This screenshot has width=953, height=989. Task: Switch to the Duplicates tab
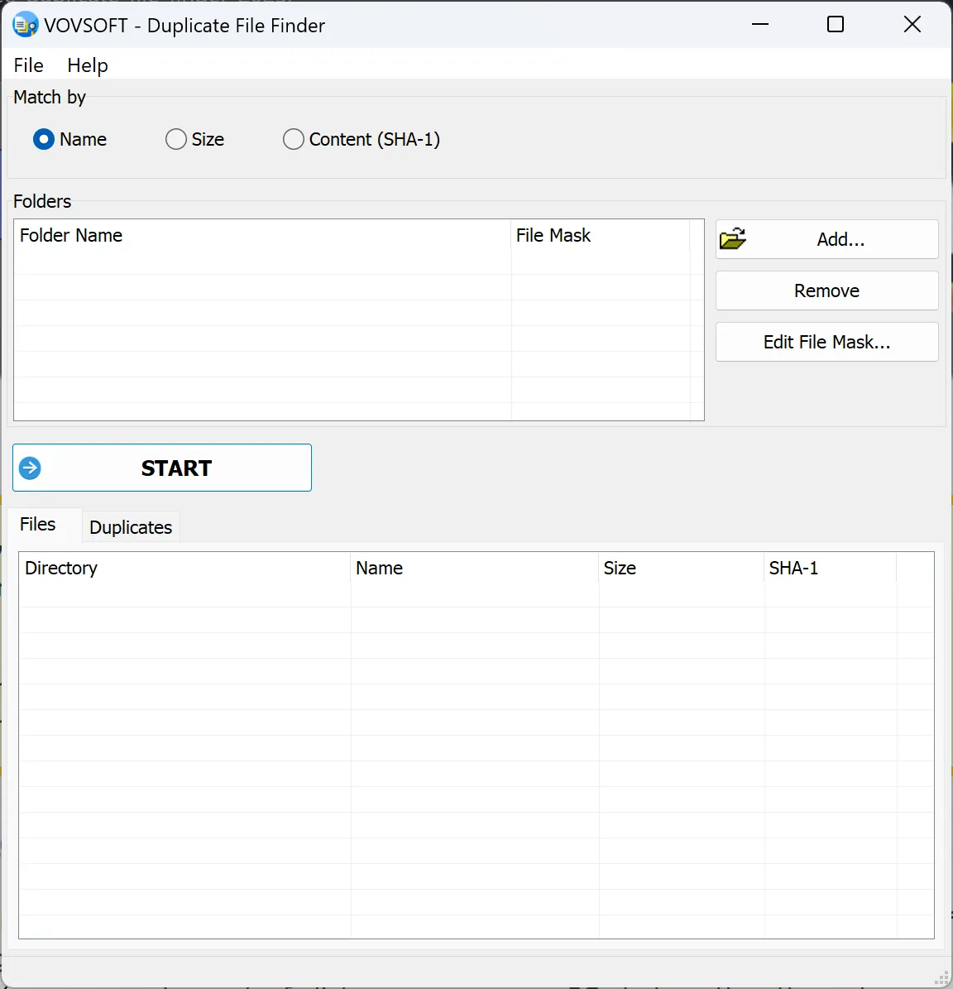(131, 527)
